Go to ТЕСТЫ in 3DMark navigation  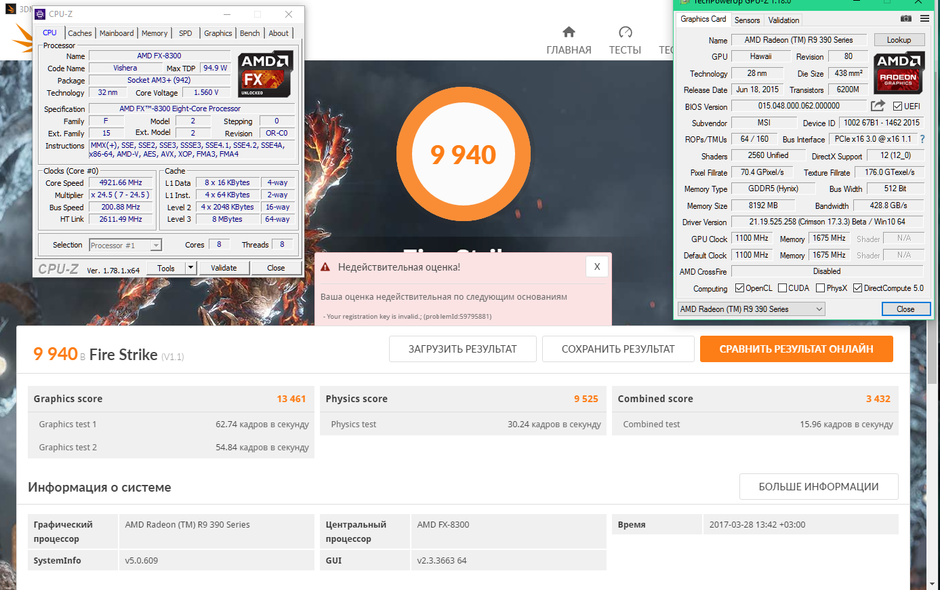pos(625,50)
